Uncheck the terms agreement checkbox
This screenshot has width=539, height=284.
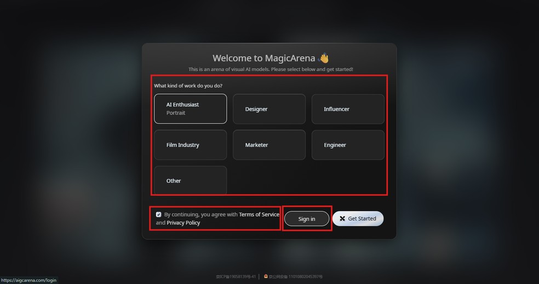click(x=158, y=215)
